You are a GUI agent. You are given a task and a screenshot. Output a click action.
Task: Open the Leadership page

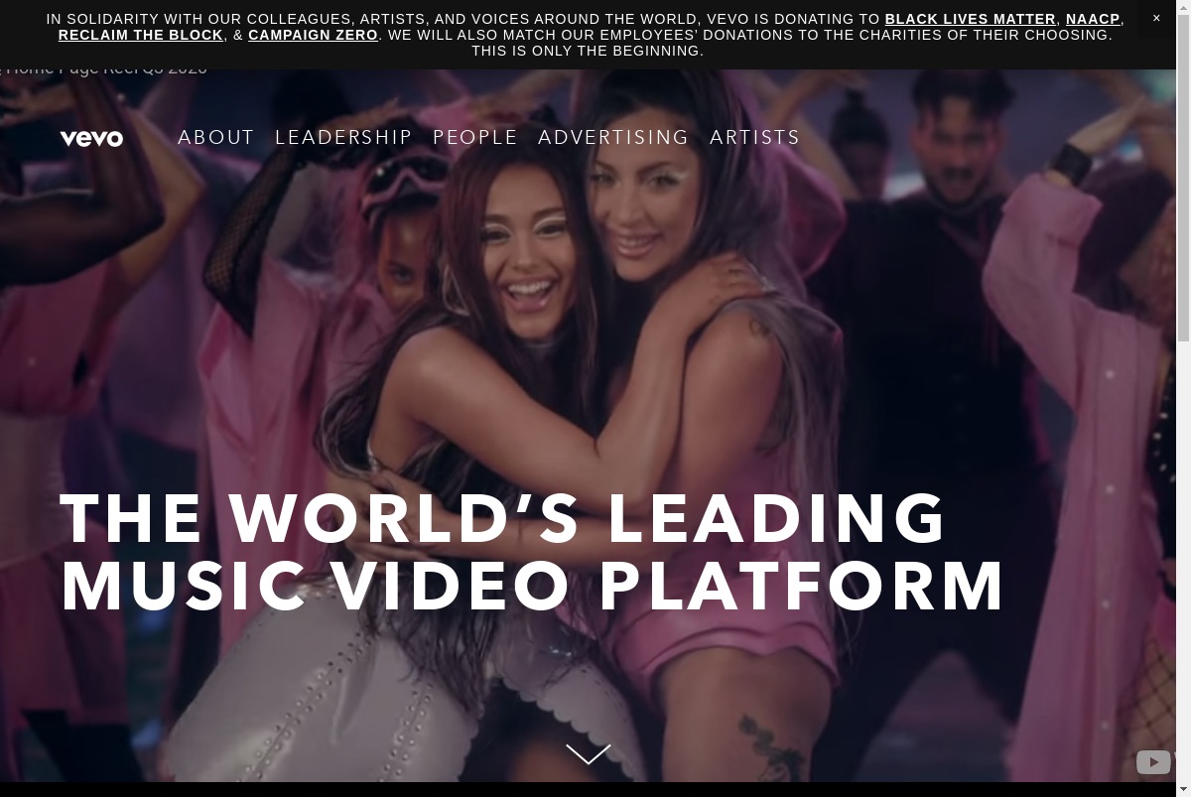(343, 137)
